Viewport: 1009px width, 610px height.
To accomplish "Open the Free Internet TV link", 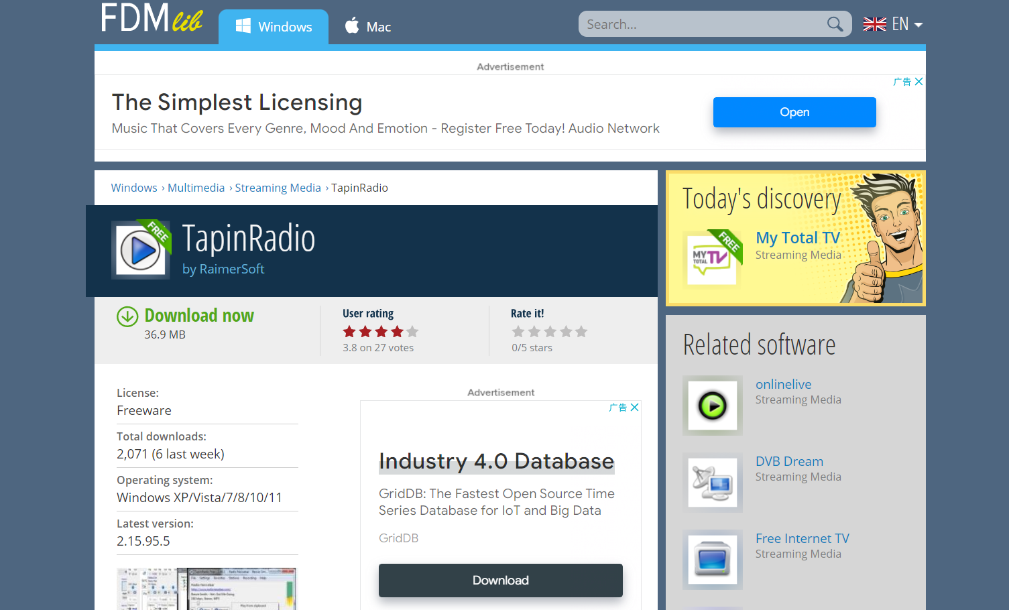I will click(802, 538).
